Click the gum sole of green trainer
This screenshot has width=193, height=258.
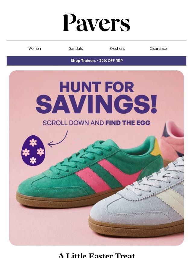coord(69,200)
